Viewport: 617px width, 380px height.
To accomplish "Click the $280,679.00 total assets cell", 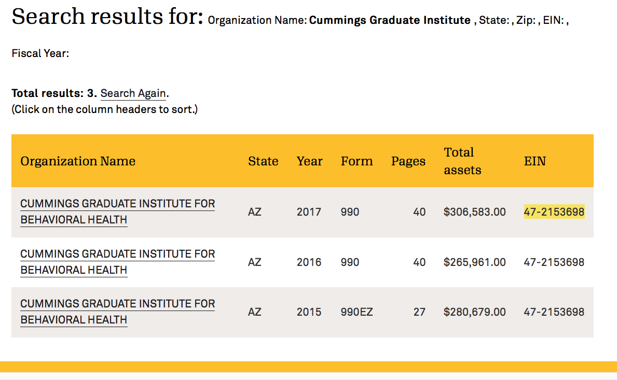I will [x=475, y=312].
